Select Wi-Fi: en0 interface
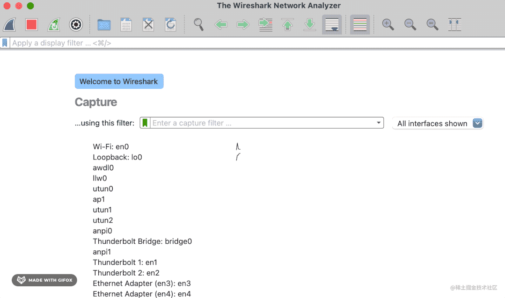Screen dimensions: 505x298 pyautogui.click(x=111, y=147)
